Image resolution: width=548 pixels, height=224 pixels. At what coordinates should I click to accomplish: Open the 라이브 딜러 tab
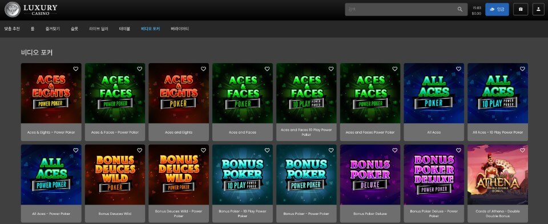(x=99, y=29)
